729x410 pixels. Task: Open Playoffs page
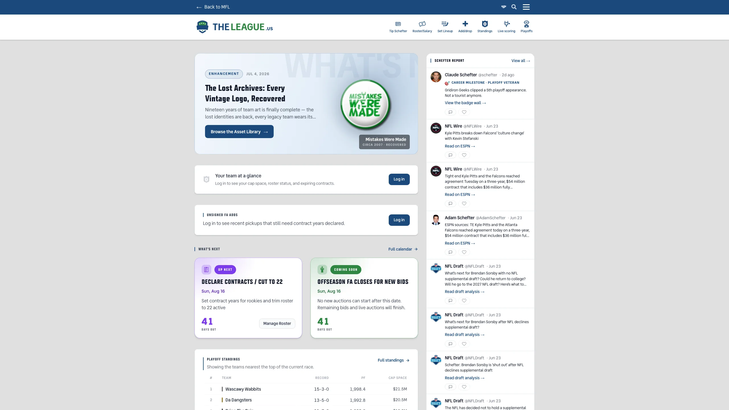(x=526, y=27)
